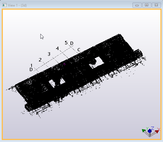Viewport: 163px width, 142px height.
Task: Click the blue Z axis cone
Action: point(149,131)
